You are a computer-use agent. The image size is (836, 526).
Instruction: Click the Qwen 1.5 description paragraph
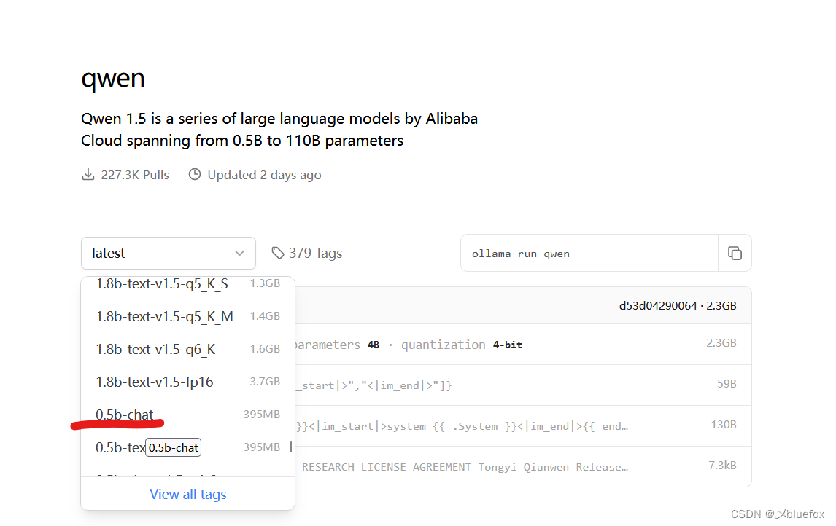tap(279, 130)
